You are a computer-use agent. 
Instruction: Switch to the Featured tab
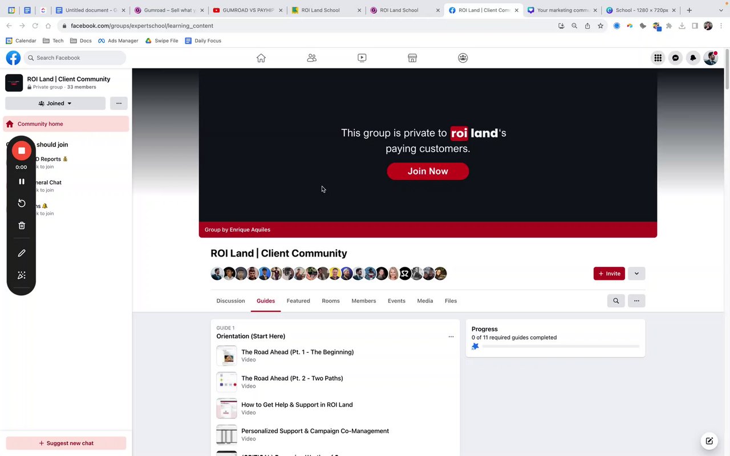tap(298, 301)
